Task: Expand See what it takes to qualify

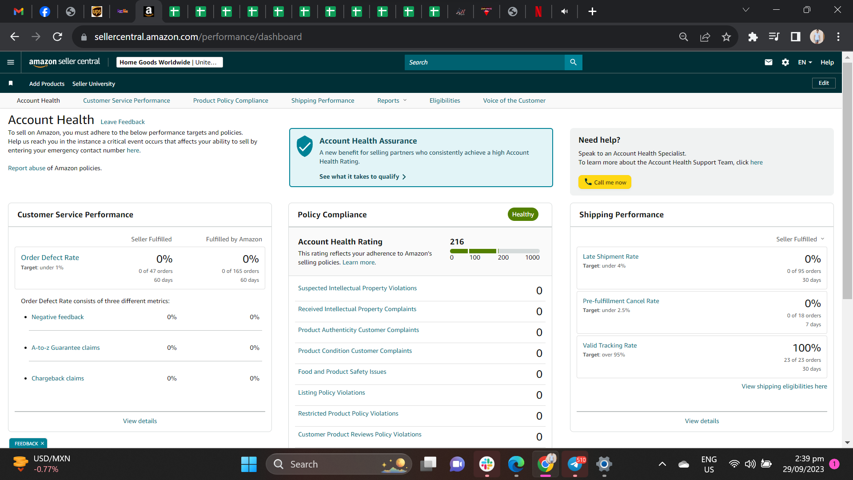Action: (363, 176)
